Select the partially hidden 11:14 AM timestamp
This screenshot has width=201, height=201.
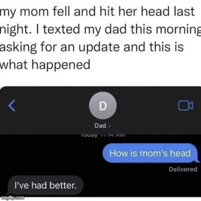click(x=103, y=135)
